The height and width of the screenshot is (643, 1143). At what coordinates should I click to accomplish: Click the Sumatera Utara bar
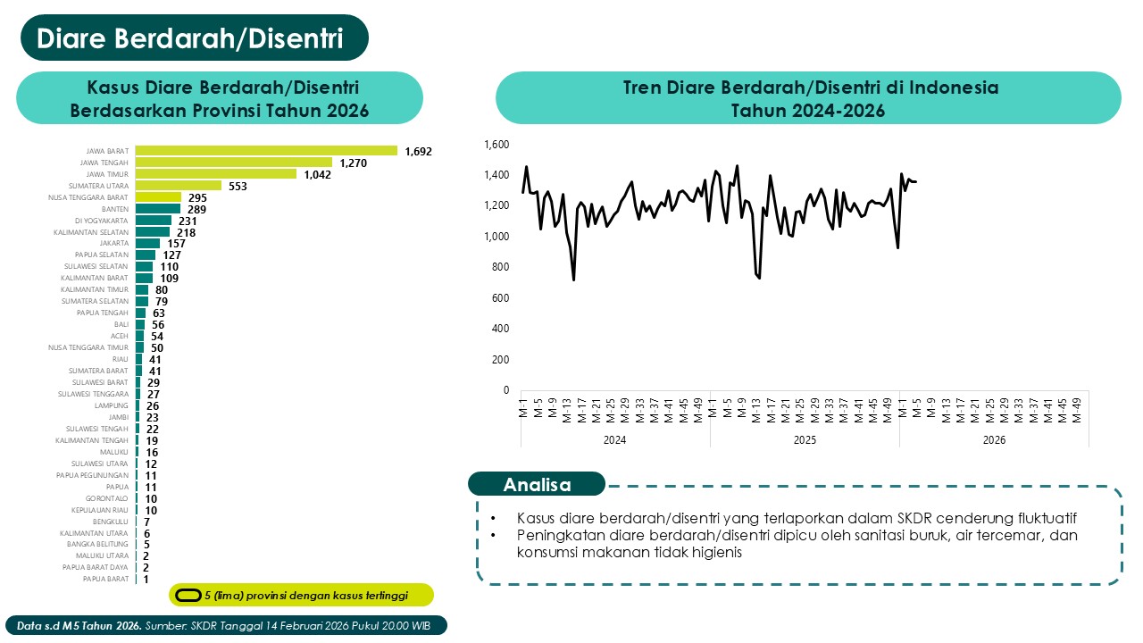pyautogui.click(x=178, y=186)
